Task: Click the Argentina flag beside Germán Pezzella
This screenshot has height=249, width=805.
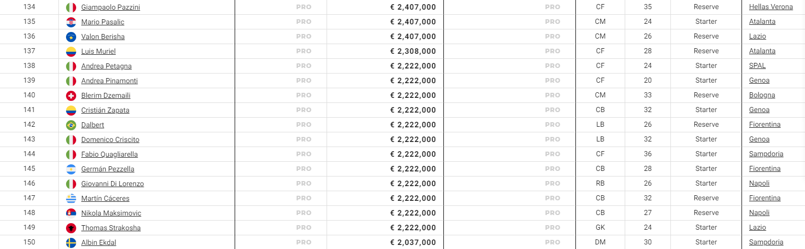Action: pyautogui.click(x=71, y=169)
